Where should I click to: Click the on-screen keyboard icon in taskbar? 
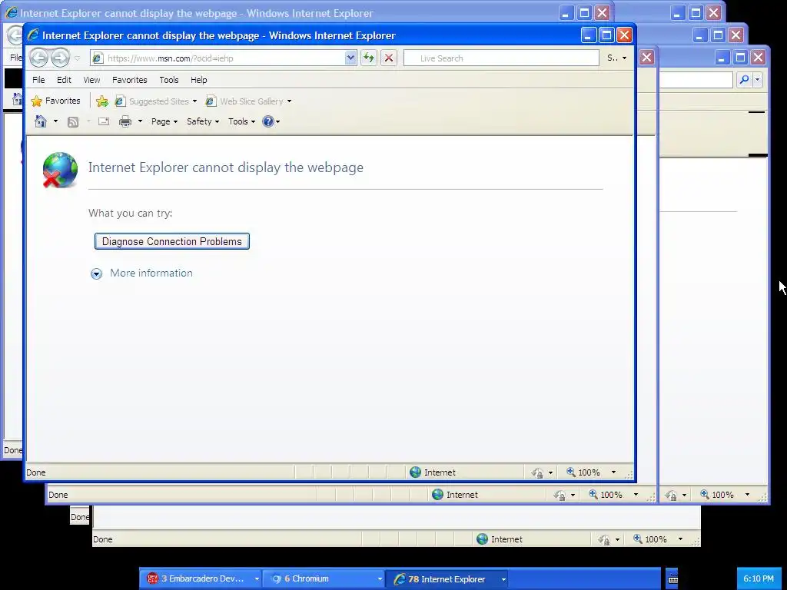pos(672,578)
